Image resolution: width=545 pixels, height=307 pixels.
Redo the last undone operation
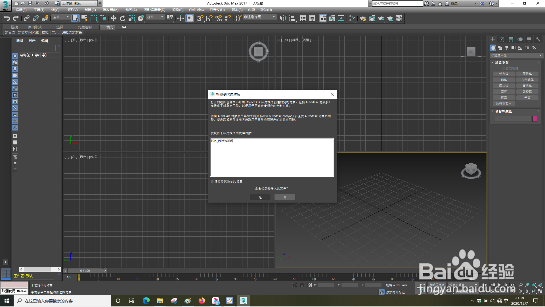tap(16, 18)
